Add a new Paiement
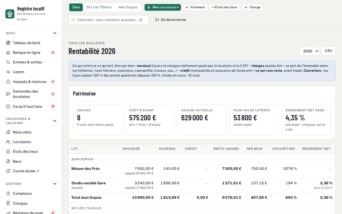 click(x=195, y=7)
